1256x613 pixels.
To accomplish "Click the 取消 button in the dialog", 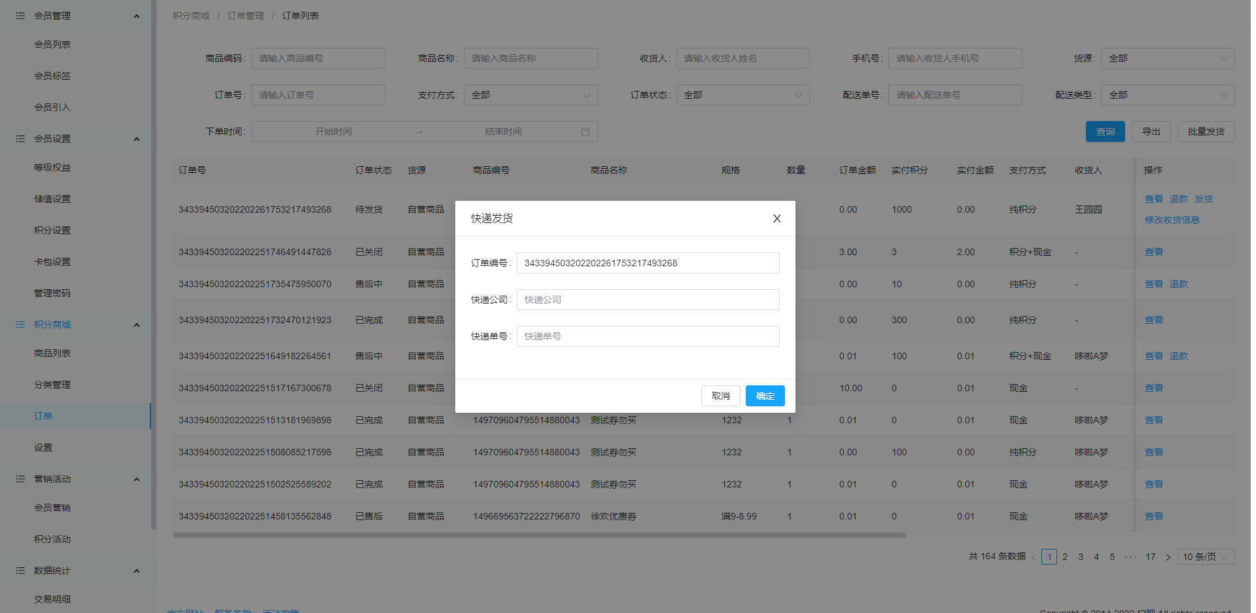I will coord(720,396).
